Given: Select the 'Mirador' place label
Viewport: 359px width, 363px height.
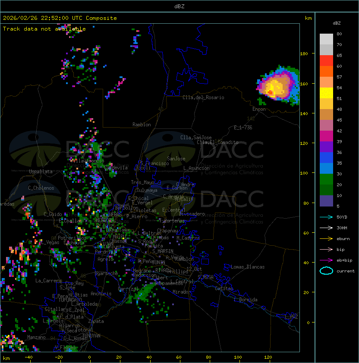Looking at the screenshot, I should click(x=182, y=292).
